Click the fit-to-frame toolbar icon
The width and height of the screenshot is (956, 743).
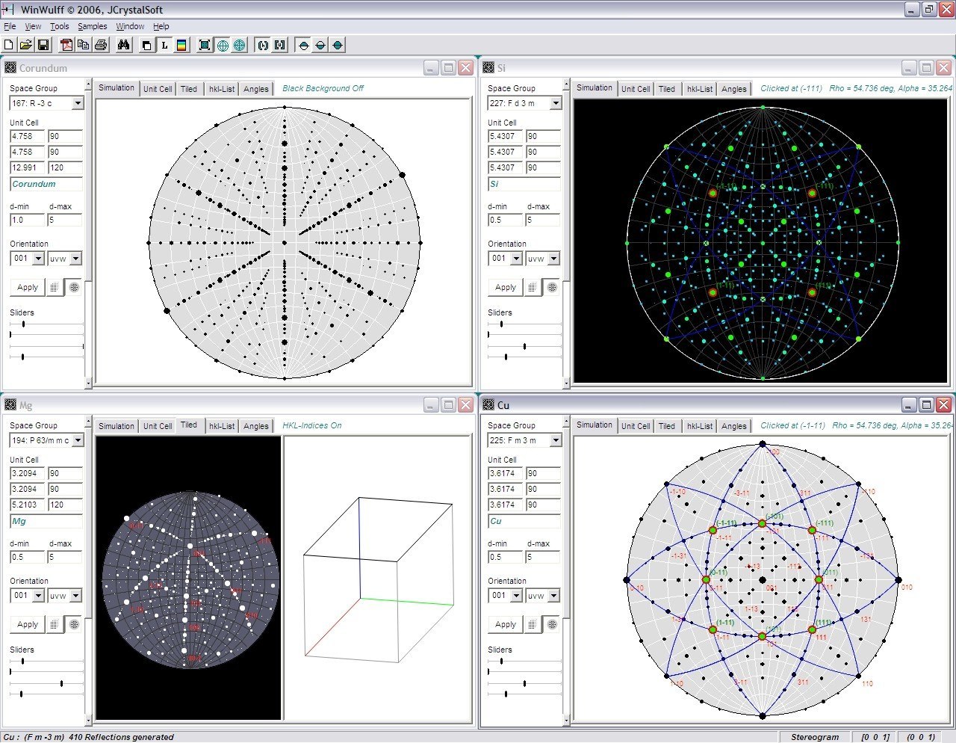pos(205,46)
